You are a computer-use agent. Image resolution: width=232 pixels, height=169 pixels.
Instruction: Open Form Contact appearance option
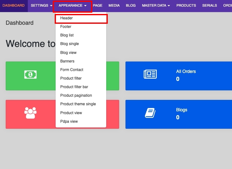tap(81, 70)
